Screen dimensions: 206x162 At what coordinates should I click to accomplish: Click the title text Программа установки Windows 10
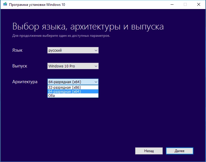tap(37, 5)
